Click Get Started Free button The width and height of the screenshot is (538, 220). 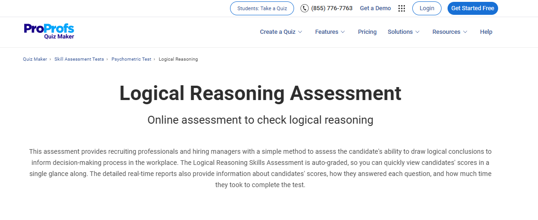(473, 8)
